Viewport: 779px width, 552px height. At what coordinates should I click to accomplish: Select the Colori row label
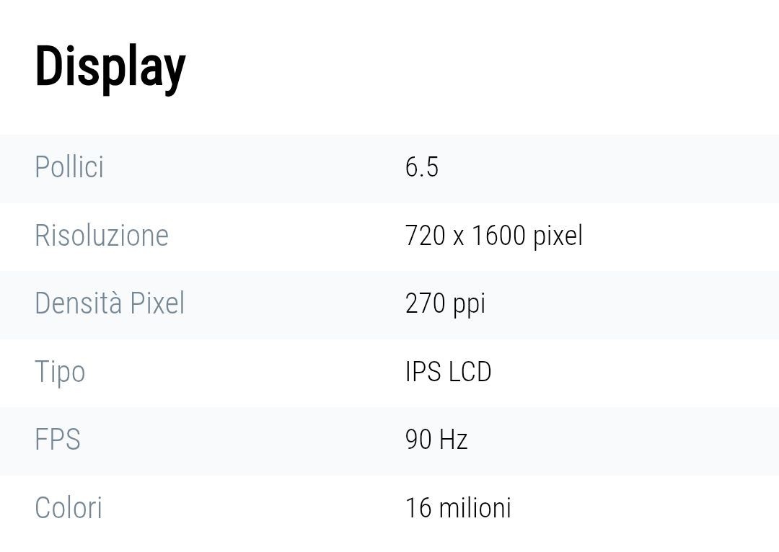pyautogui.click(x=69, y=508)
